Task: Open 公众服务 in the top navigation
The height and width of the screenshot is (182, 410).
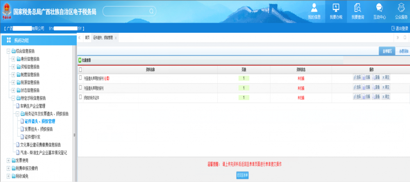Action: tap(401, 11)
